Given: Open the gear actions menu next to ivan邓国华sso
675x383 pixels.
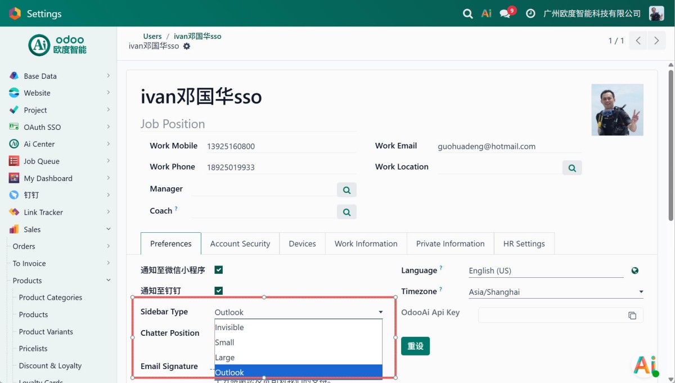Looking at the screenshot, I should pos(187,46).
